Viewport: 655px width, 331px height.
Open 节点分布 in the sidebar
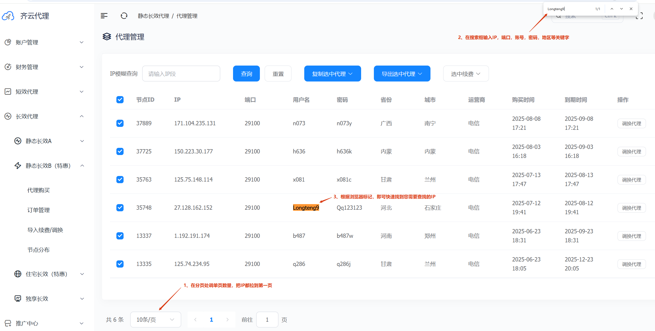(39, 250)
